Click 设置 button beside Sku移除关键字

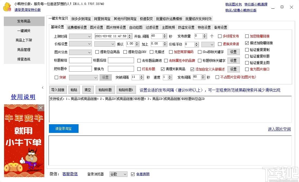click(233, 52)
